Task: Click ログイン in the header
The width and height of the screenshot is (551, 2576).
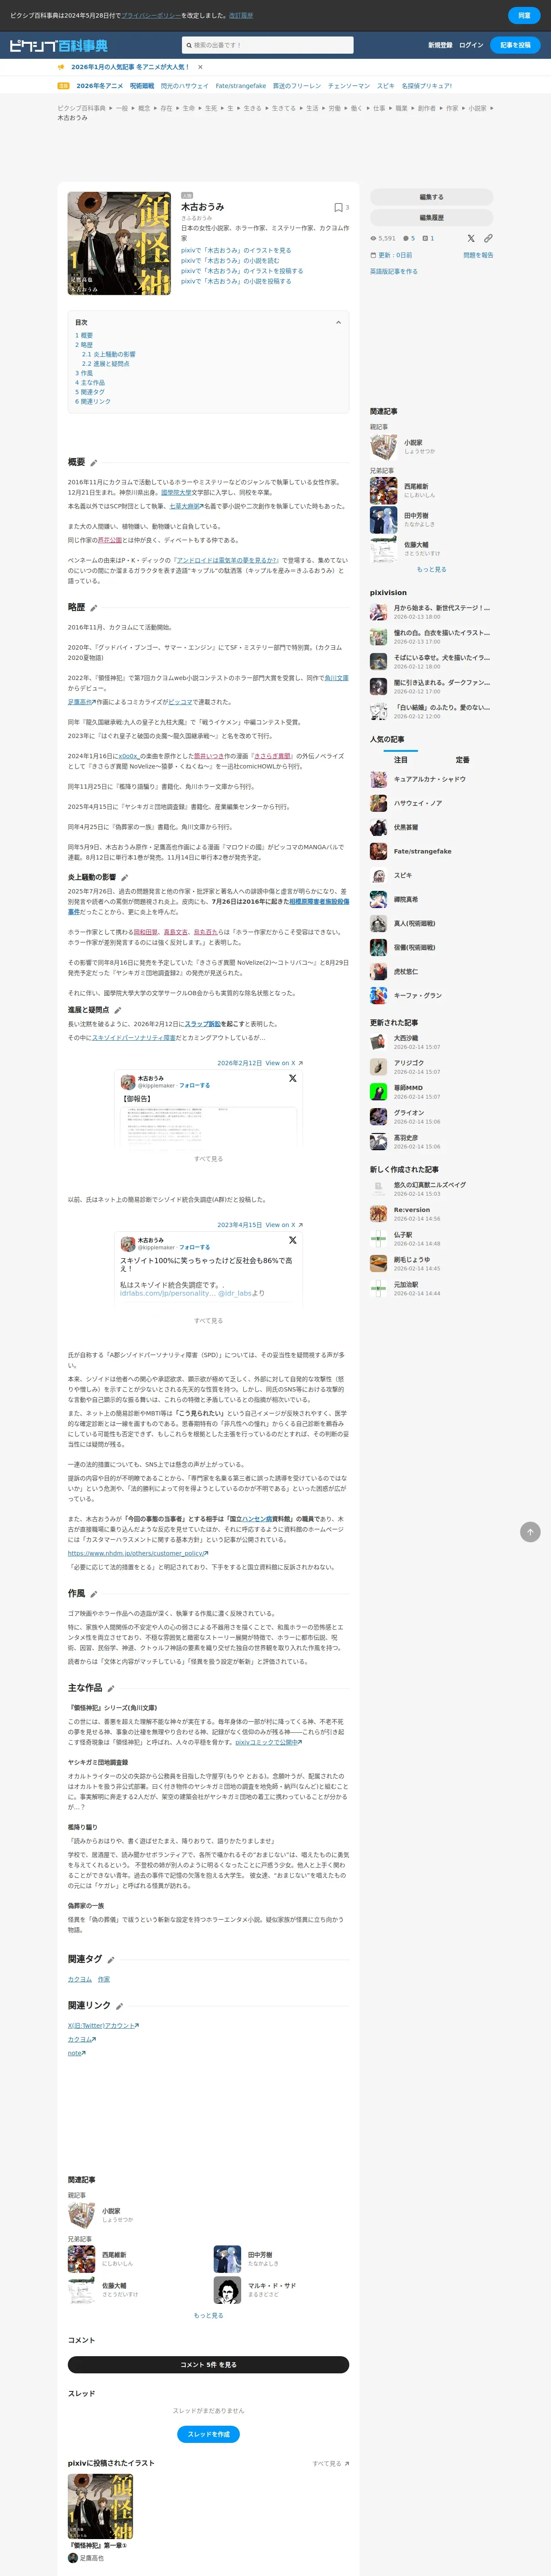Action: click(471, 45)
